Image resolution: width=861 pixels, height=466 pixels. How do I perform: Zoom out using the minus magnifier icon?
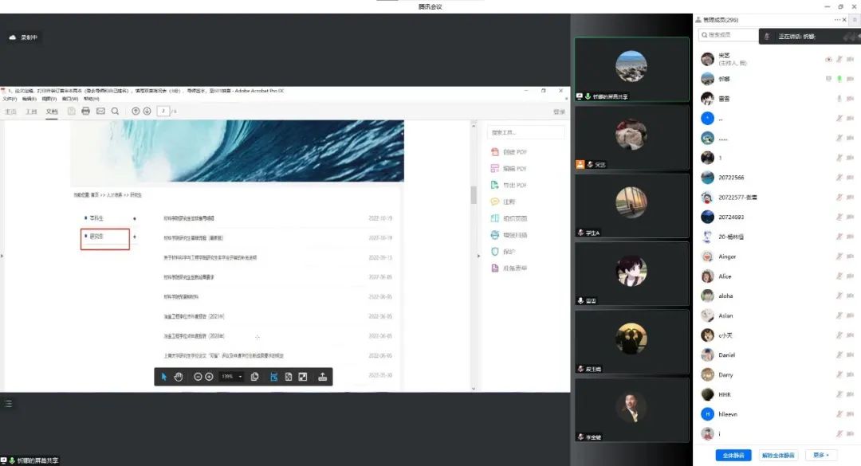click(x=198, y=377)
